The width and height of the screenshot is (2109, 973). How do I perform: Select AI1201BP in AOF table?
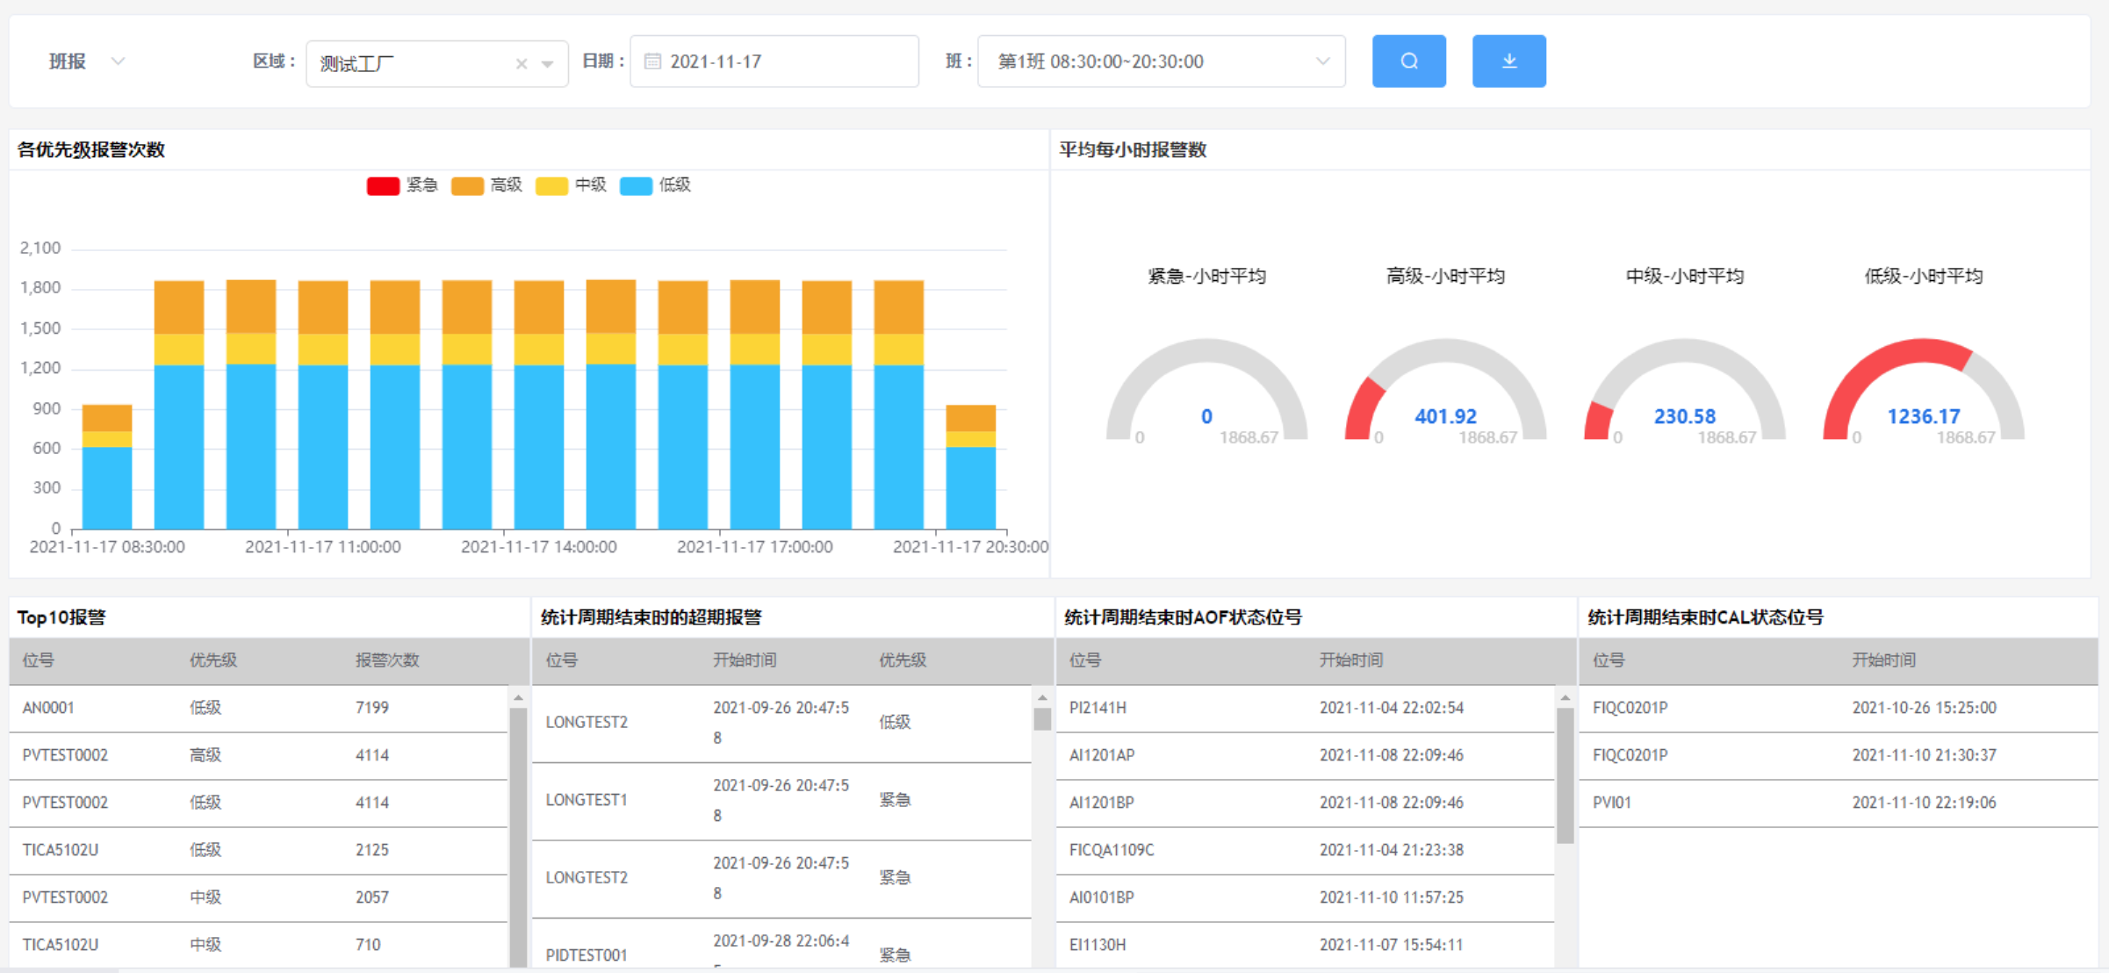(1305, 804)
